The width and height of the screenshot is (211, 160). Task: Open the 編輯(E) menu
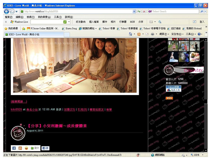tap(19, 17)
